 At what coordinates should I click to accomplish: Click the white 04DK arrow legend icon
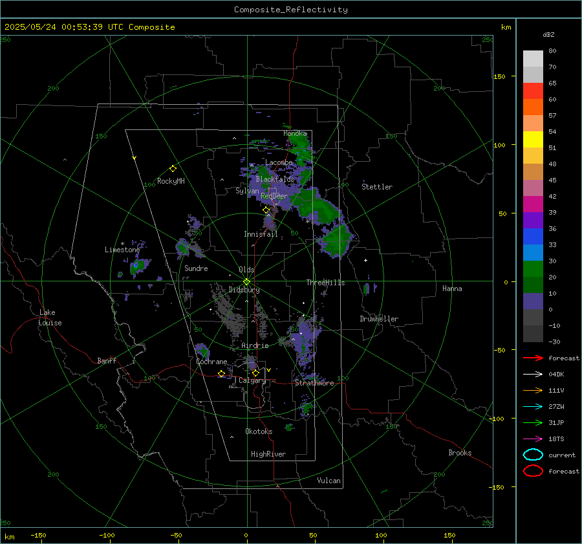533,375
